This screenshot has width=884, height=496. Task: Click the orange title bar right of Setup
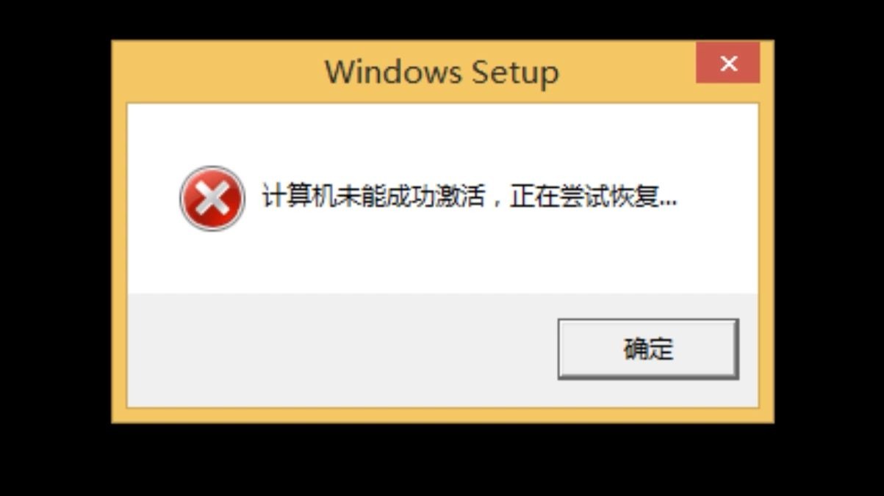tap(627, 72)
